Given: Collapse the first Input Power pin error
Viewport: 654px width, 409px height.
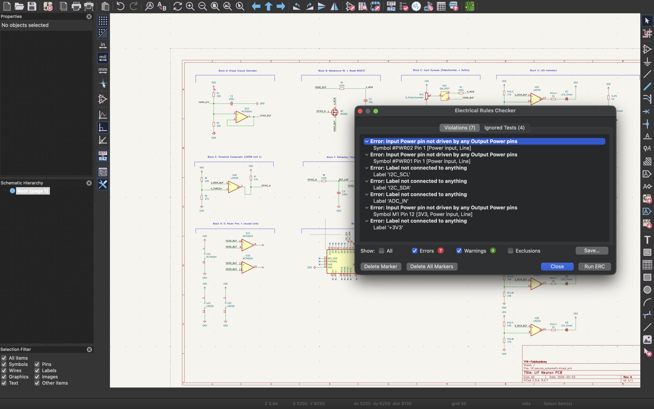Looking at the screenshot, I should click(367, 141).
